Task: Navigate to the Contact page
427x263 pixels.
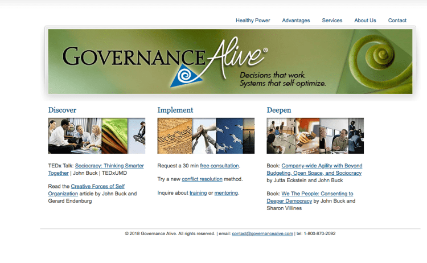Action: coord(397,20)
